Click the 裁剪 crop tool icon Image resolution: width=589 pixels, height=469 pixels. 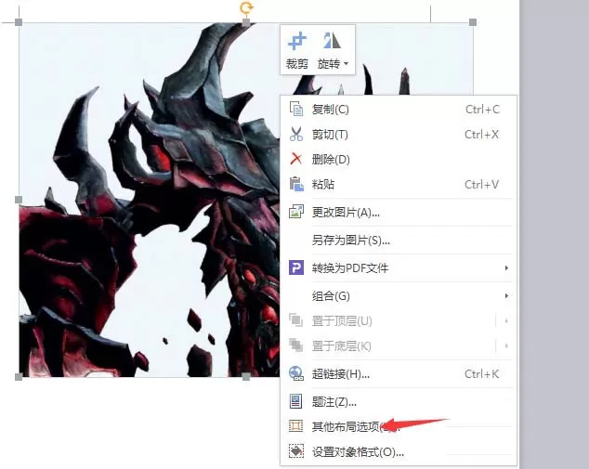(297, 41)
